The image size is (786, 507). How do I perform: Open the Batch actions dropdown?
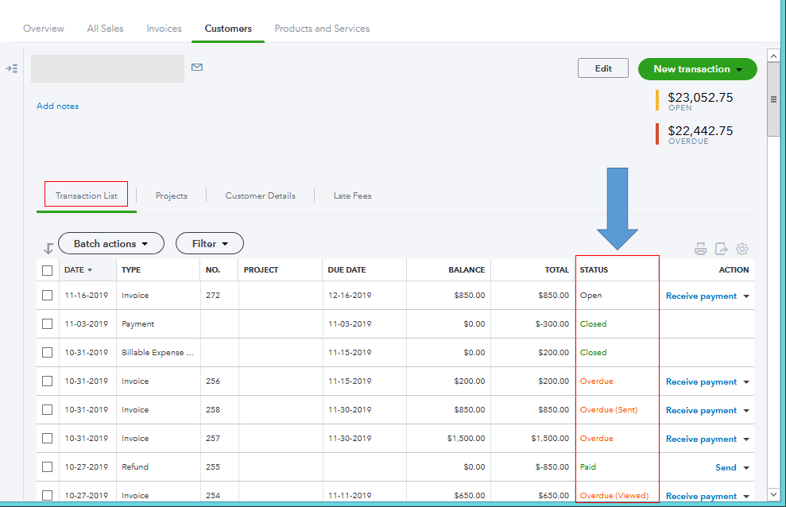[x=111, y=243]
